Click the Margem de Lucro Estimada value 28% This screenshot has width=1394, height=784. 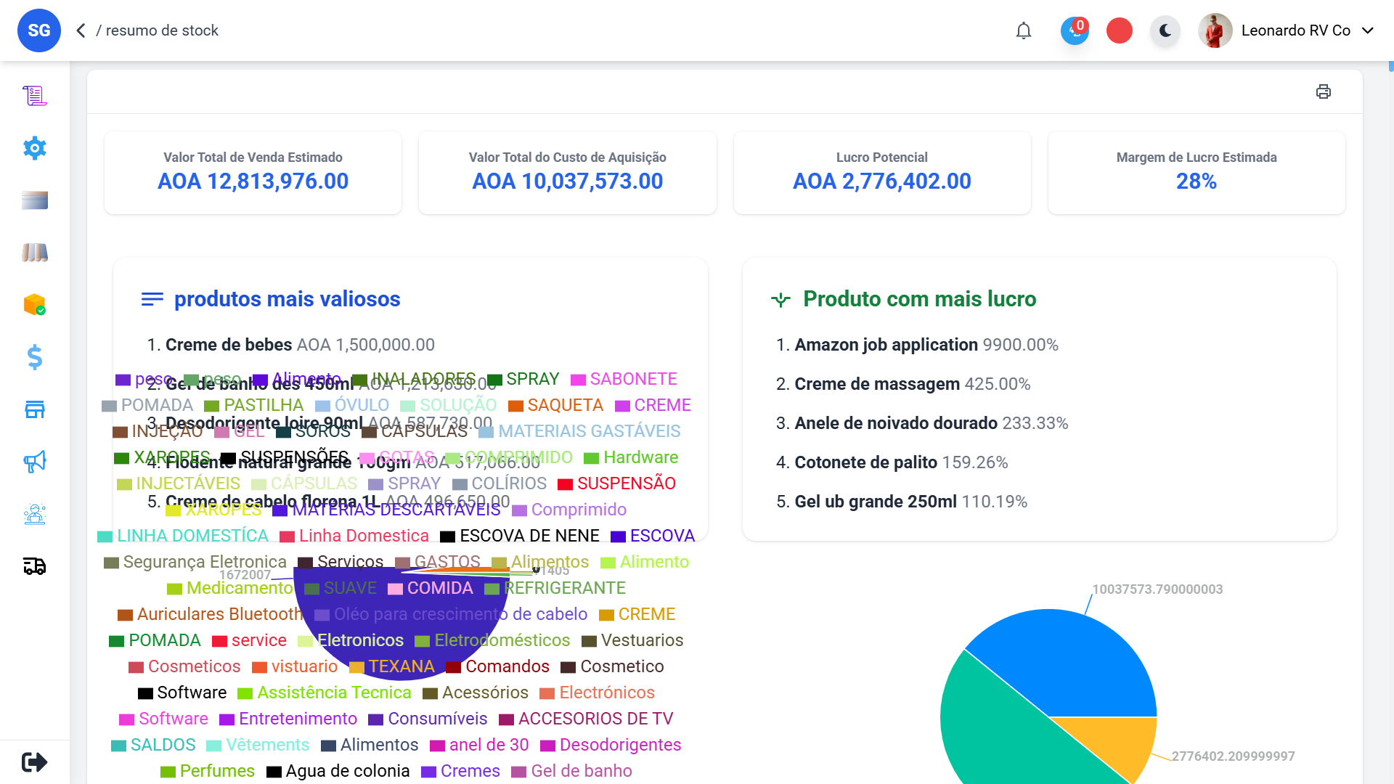[x=1197, y=181]
